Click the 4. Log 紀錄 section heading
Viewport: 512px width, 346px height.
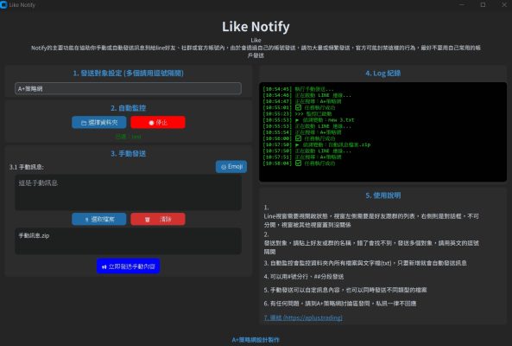pyautogui.click(x=382, y=74)
